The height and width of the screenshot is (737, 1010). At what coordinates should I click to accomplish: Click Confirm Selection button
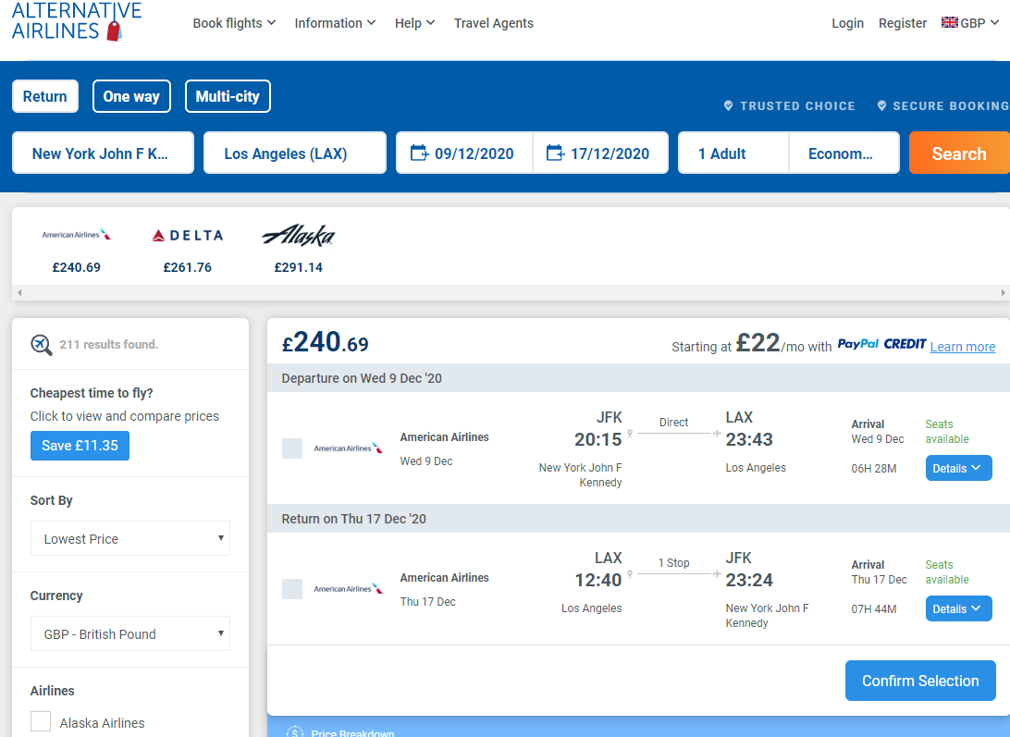(920, 681)
